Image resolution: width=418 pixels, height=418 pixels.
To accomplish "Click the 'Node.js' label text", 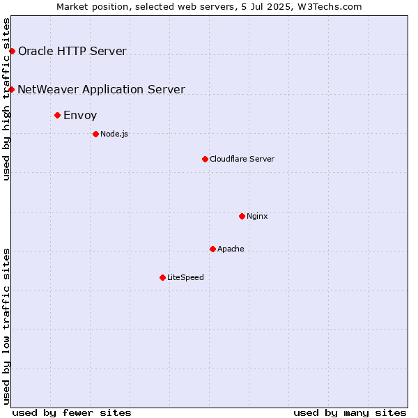I will coord(114,134).
